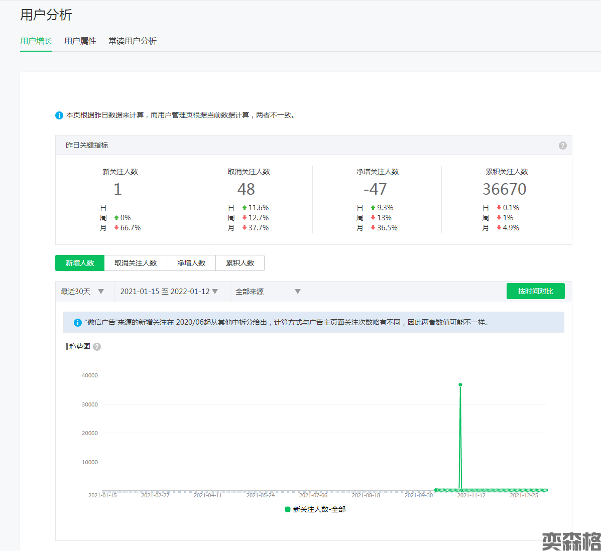Select the 用户增长 tab
Screen dimensions: 601x551
[x=36, y=41]
